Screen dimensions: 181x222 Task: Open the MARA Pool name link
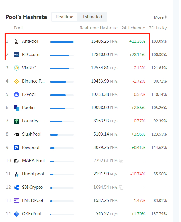(x=33, y=161)
